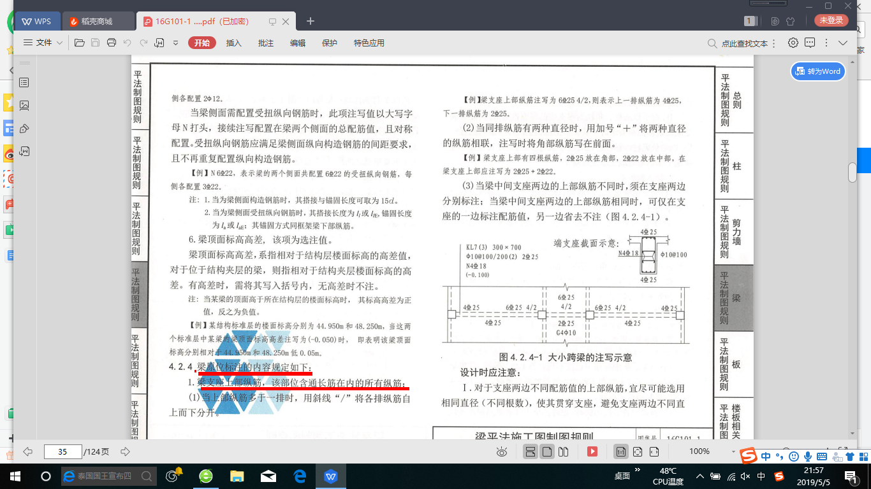The height and width of the screenshot is (489, 871).
Task: Click the Save disk icon
Action: tap(95, 43)
